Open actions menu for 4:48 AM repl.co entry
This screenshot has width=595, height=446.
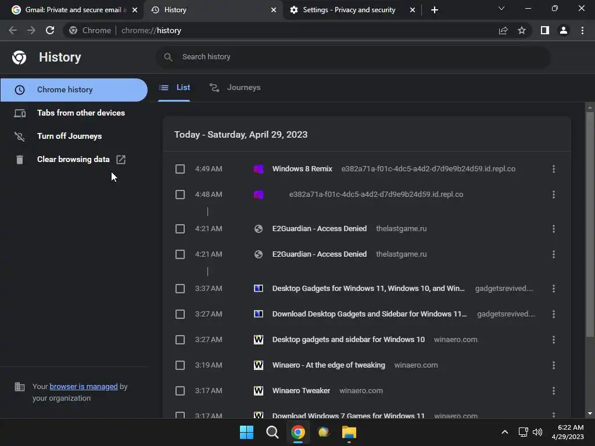tap(554, 195)
